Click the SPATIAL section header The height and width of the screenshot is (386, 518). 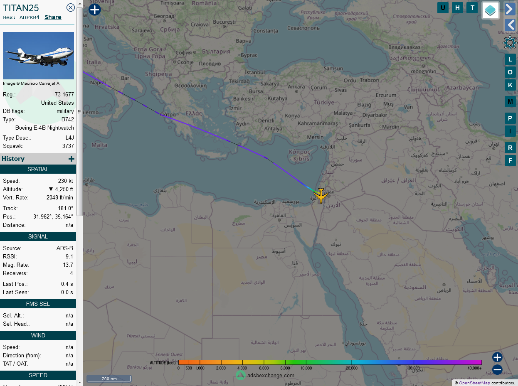coord(38,169)
